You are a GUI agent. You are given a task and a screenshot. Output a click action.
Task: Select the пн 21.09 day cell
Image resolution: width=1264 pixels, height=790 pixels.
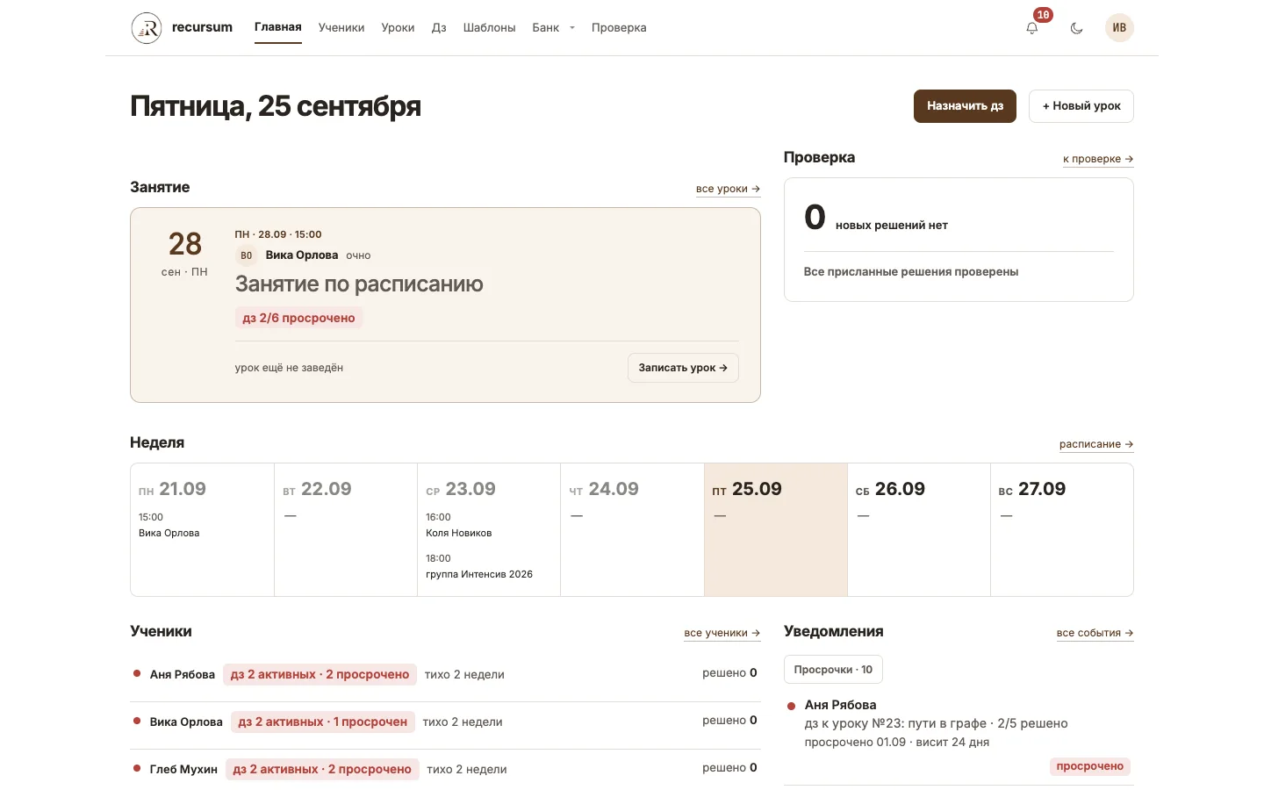203,530
